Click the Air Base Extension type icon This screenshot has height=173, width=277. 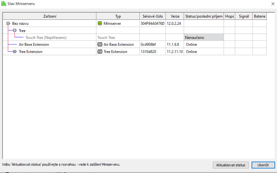100,45
